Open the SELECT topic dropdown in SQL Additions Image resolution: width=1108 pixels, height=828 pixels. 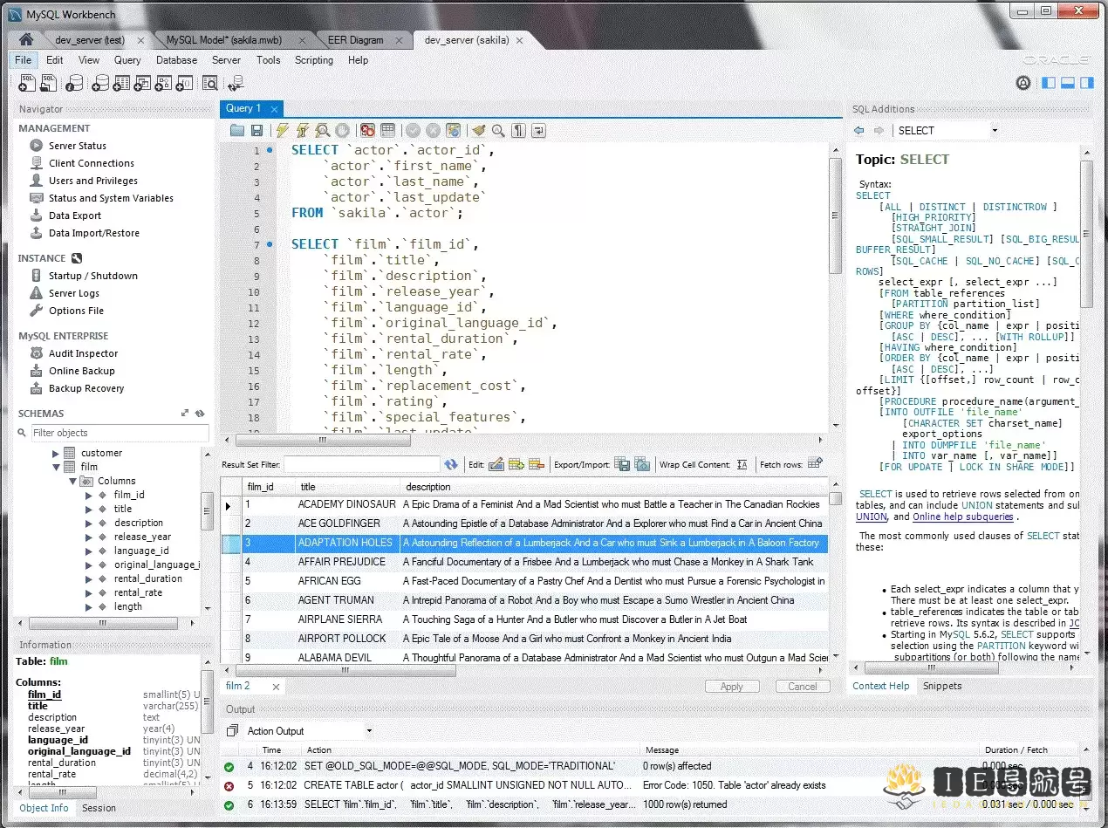click(995, 130)
